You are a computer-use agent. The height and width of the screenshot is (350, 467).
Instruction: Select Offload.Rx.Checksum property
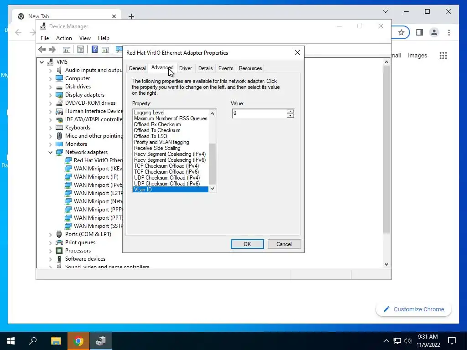pos(171,124)
